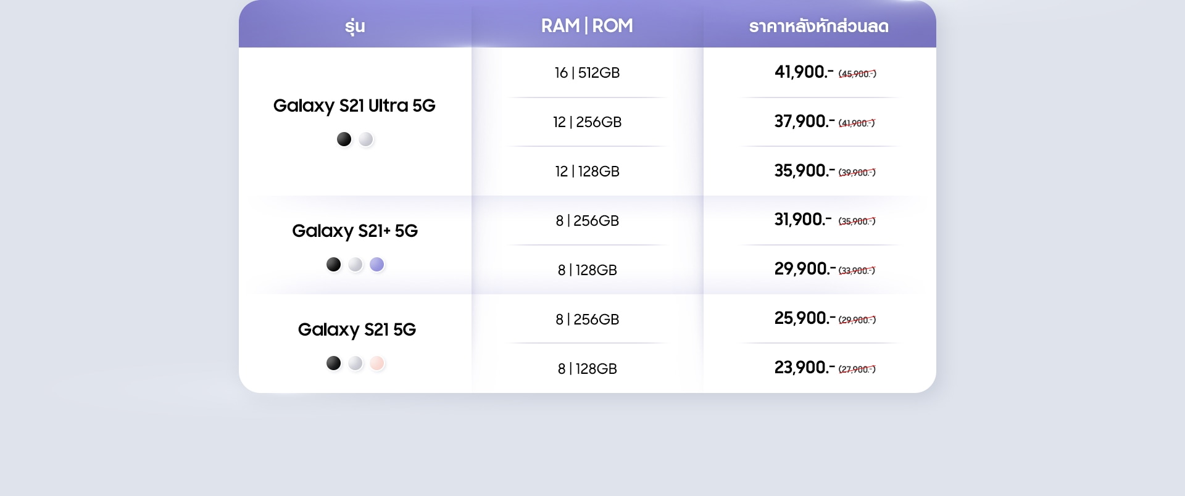
Task: Choose silver swatch under Galaxy S21+ 5G
Action: click(355, 265)
